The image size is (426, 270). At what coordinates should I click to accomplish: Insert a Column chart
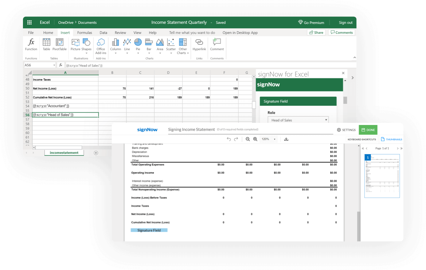[x=116, y=46]
